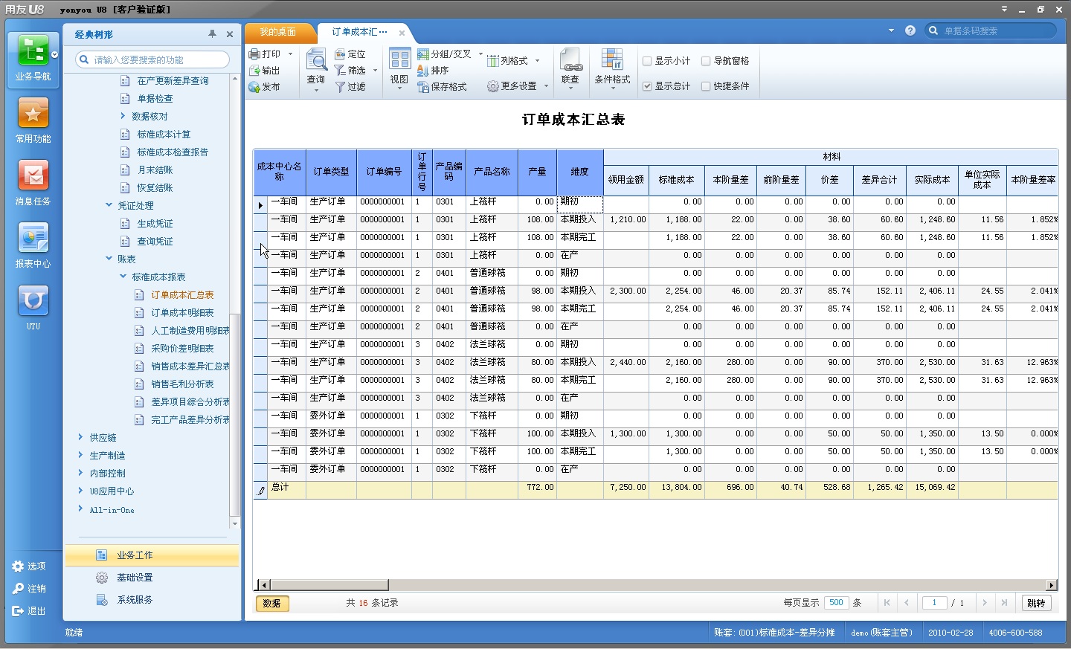This screenshot has height=649, width=1071.
Task: Click 过滤 filter tool
Action: 350,87
